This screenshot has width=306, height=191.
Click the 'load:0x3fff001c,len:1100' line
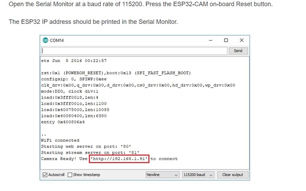pos(74,104)
